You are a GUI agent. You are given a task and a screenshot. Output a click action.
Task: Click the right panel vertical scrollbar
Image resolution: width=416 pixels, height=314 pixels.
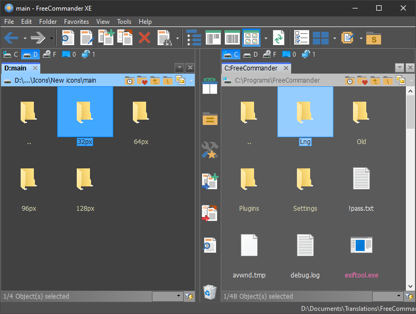pos(410,189)
